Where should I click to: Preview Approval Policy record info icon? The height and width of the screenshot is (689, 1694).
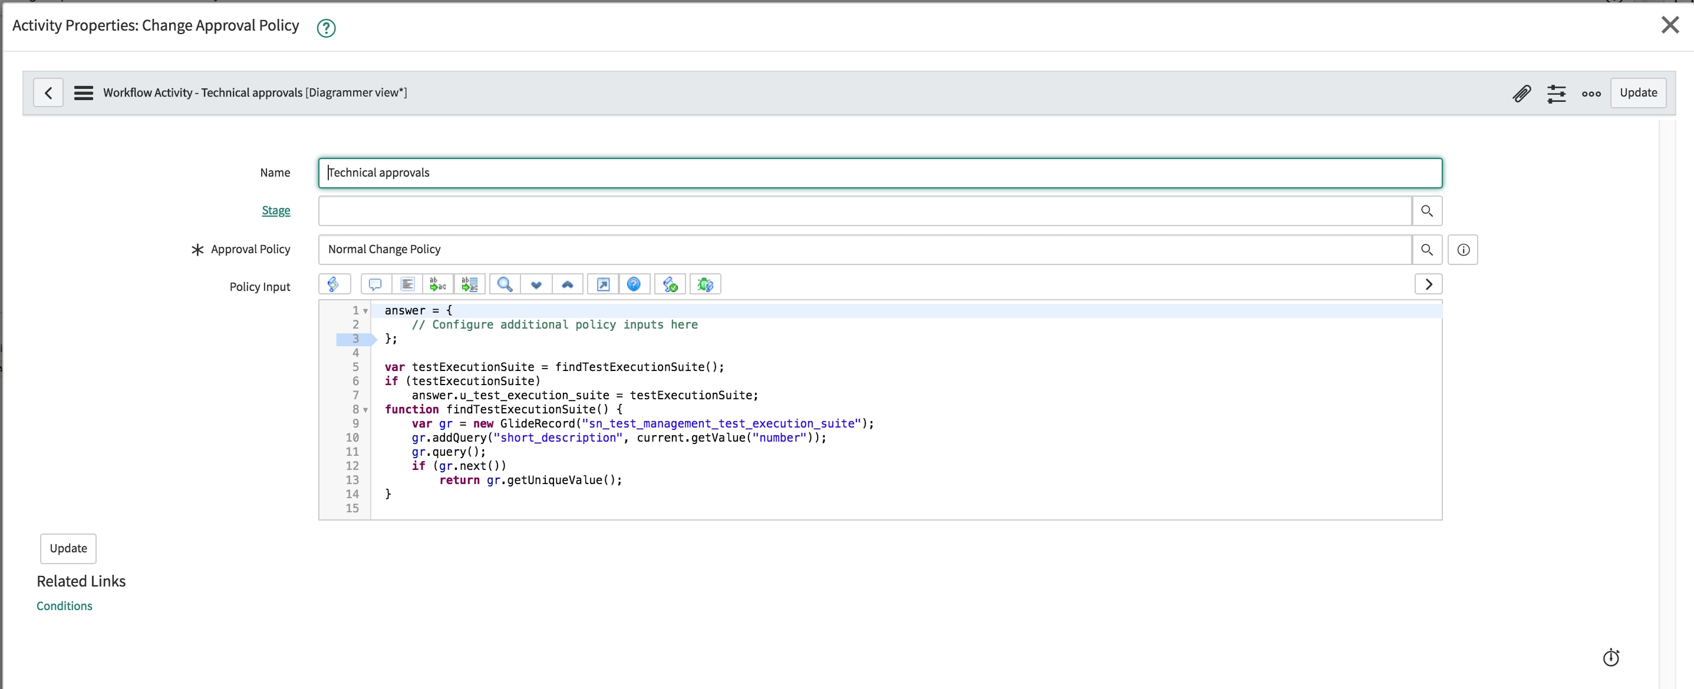1462,250
